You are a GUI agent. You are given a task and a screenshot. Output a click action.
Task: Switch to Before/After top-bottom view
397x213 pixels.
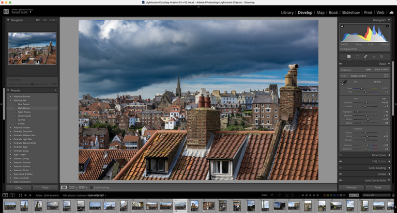pyautogui.click(x=82, y=188)
